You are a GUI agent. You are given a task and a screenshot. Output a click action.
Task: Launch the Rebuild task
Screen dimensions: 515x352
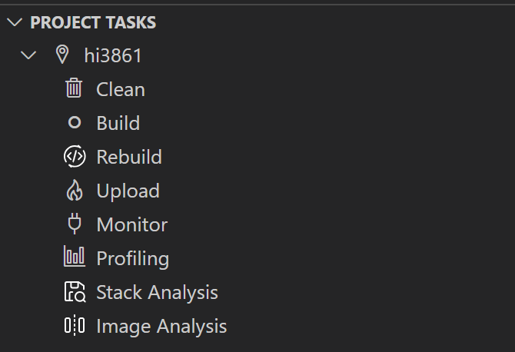click(129, 157)
